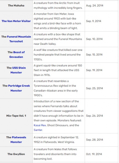The image size is (119, 163).
Task: Follow the Kasai Rex link
Action: tap(40, 125)
